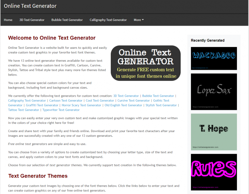The image size is (249, 194).
Task: Click the Typewriter Text Generator link
Action: (61, 110)
